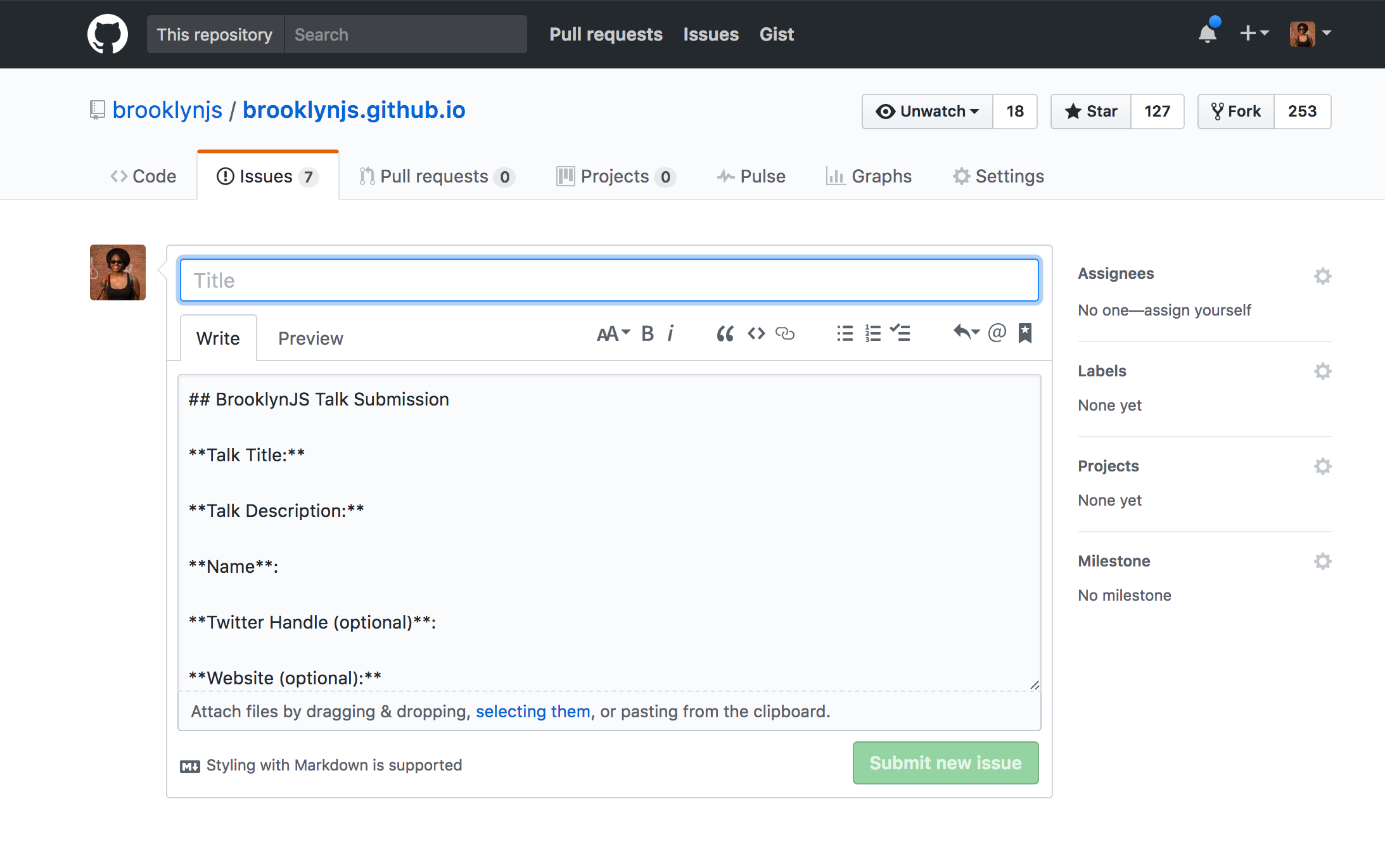
Task: Open the Pull requests repository tab
Action: (x=436, y=176)
